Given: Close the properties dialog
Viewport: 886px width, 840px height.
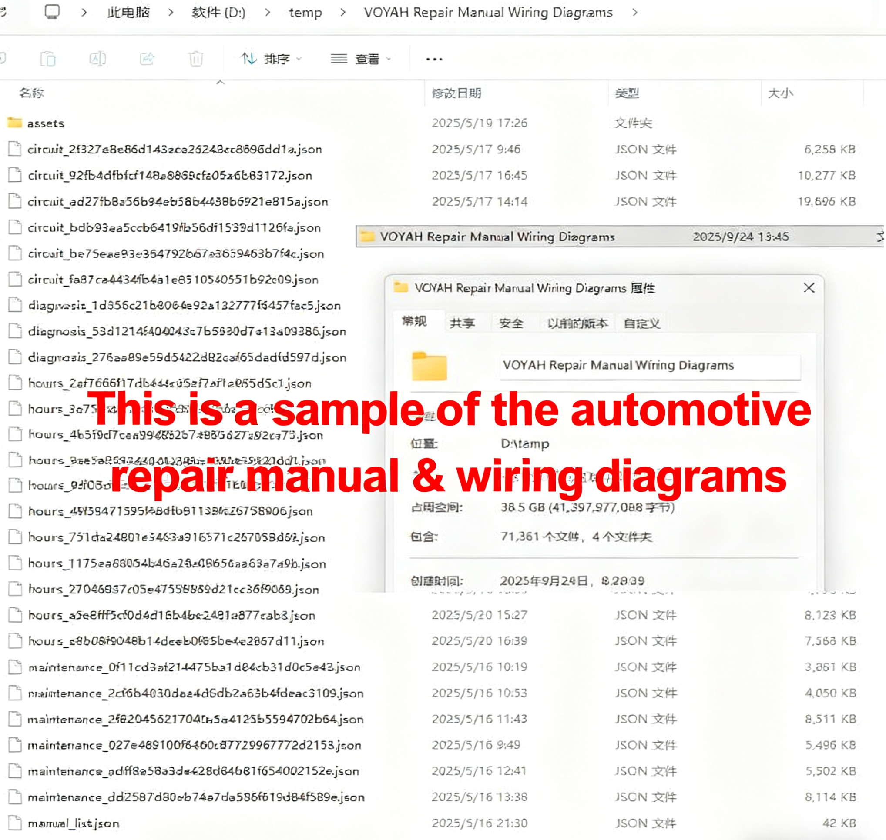Looking at the screenshot, I should pos(809,288).
